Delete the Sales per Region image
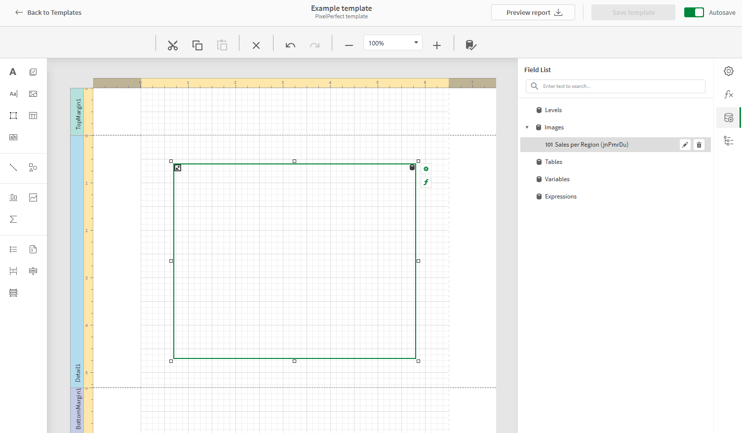The height and width of the screenshot is (433, 742). coord(699,144)
